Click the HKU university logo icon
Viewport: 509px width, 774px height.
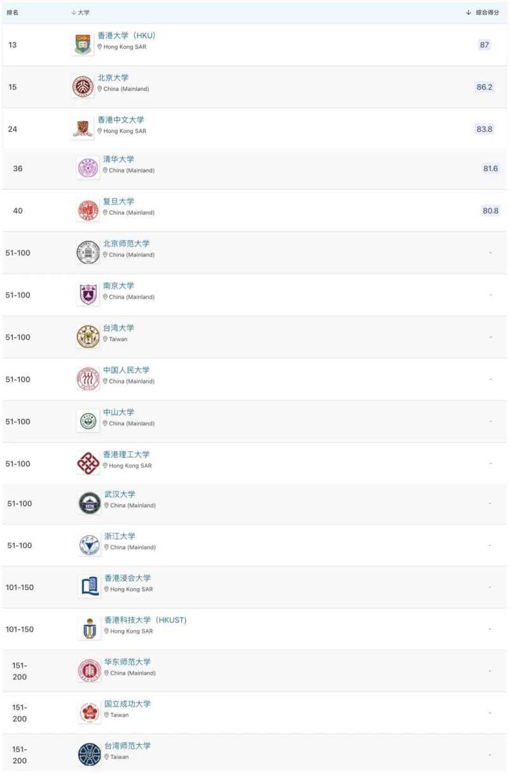tap(83, 45)
